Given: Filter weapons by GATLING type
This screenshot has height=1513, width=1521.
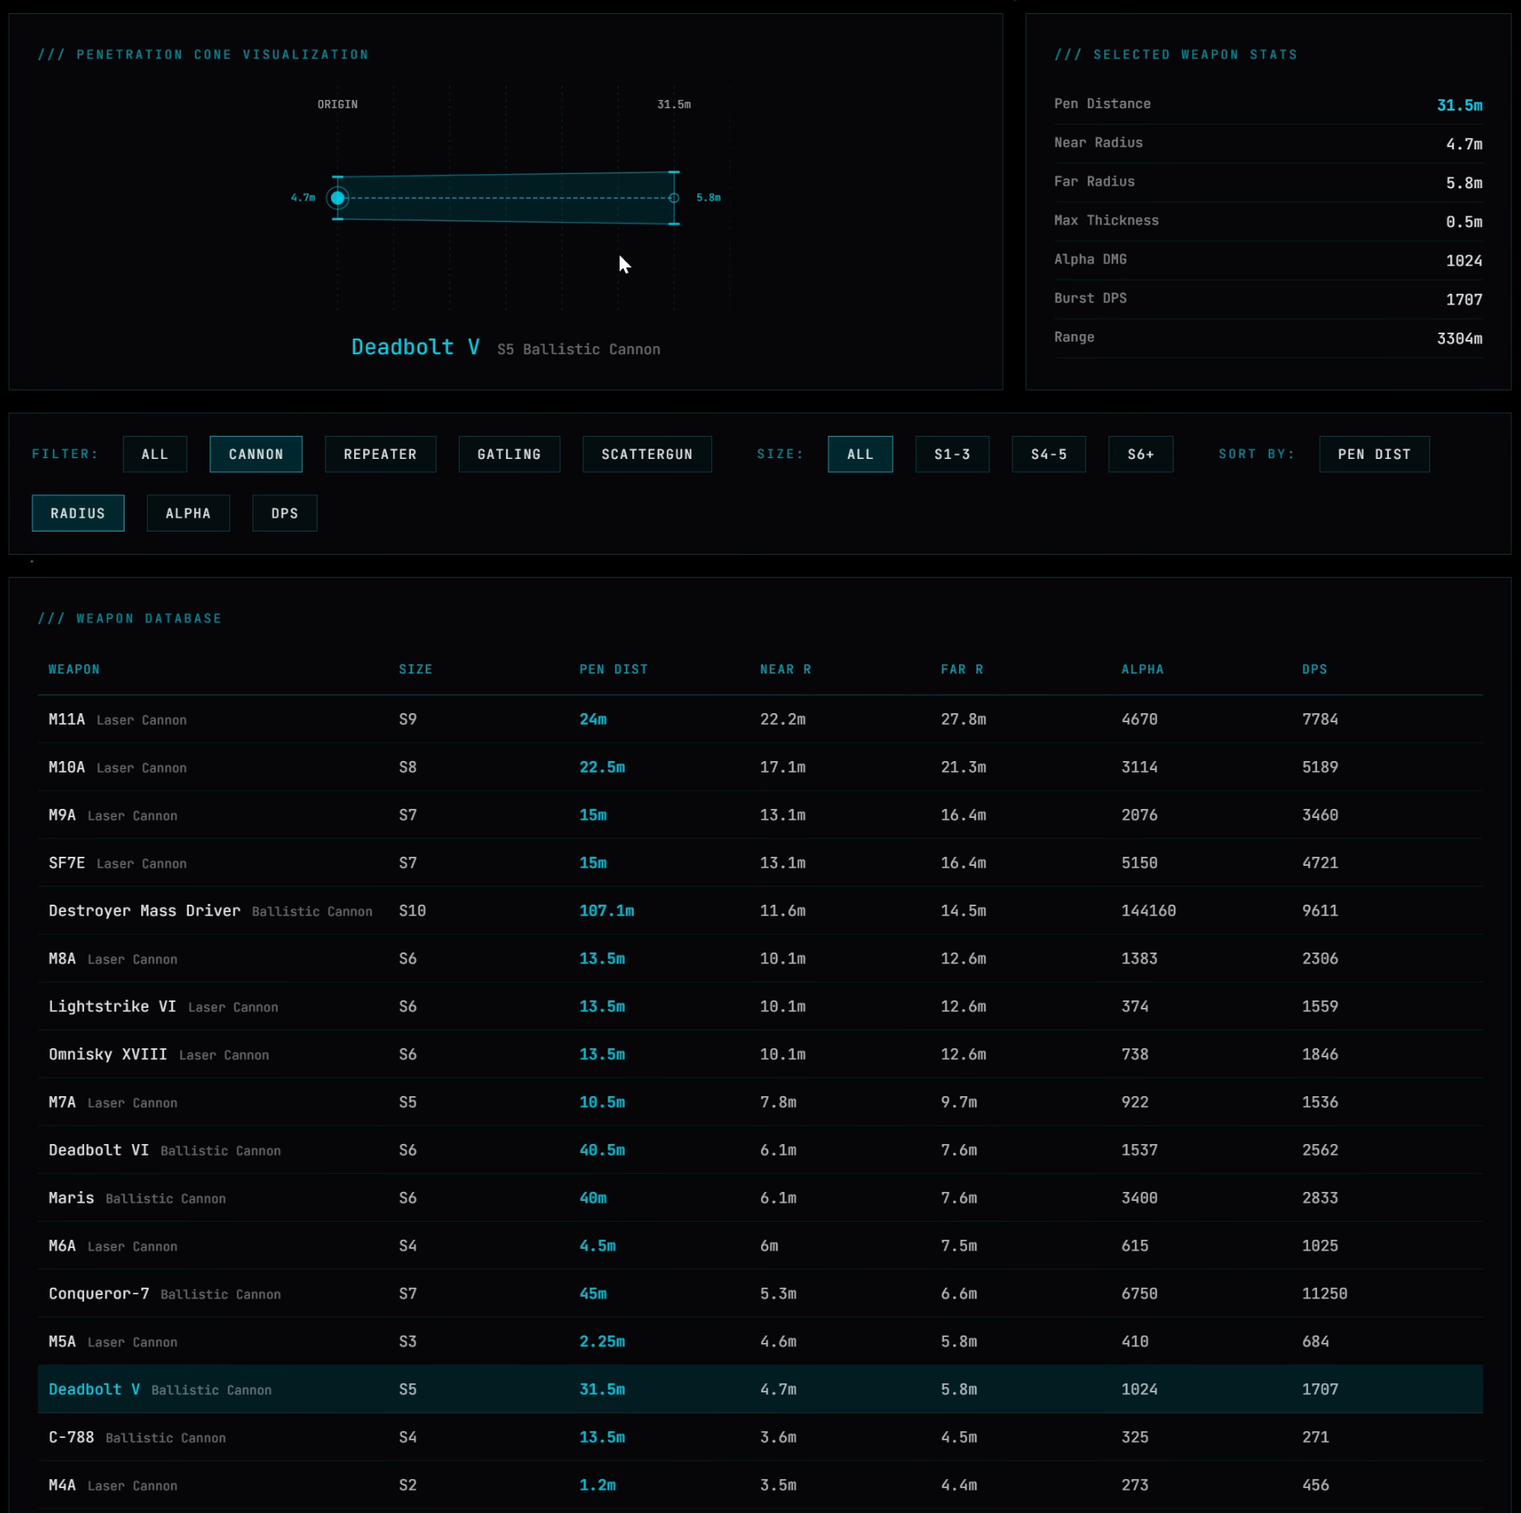Looking at the screenshot, I should [x=509, y=454].
